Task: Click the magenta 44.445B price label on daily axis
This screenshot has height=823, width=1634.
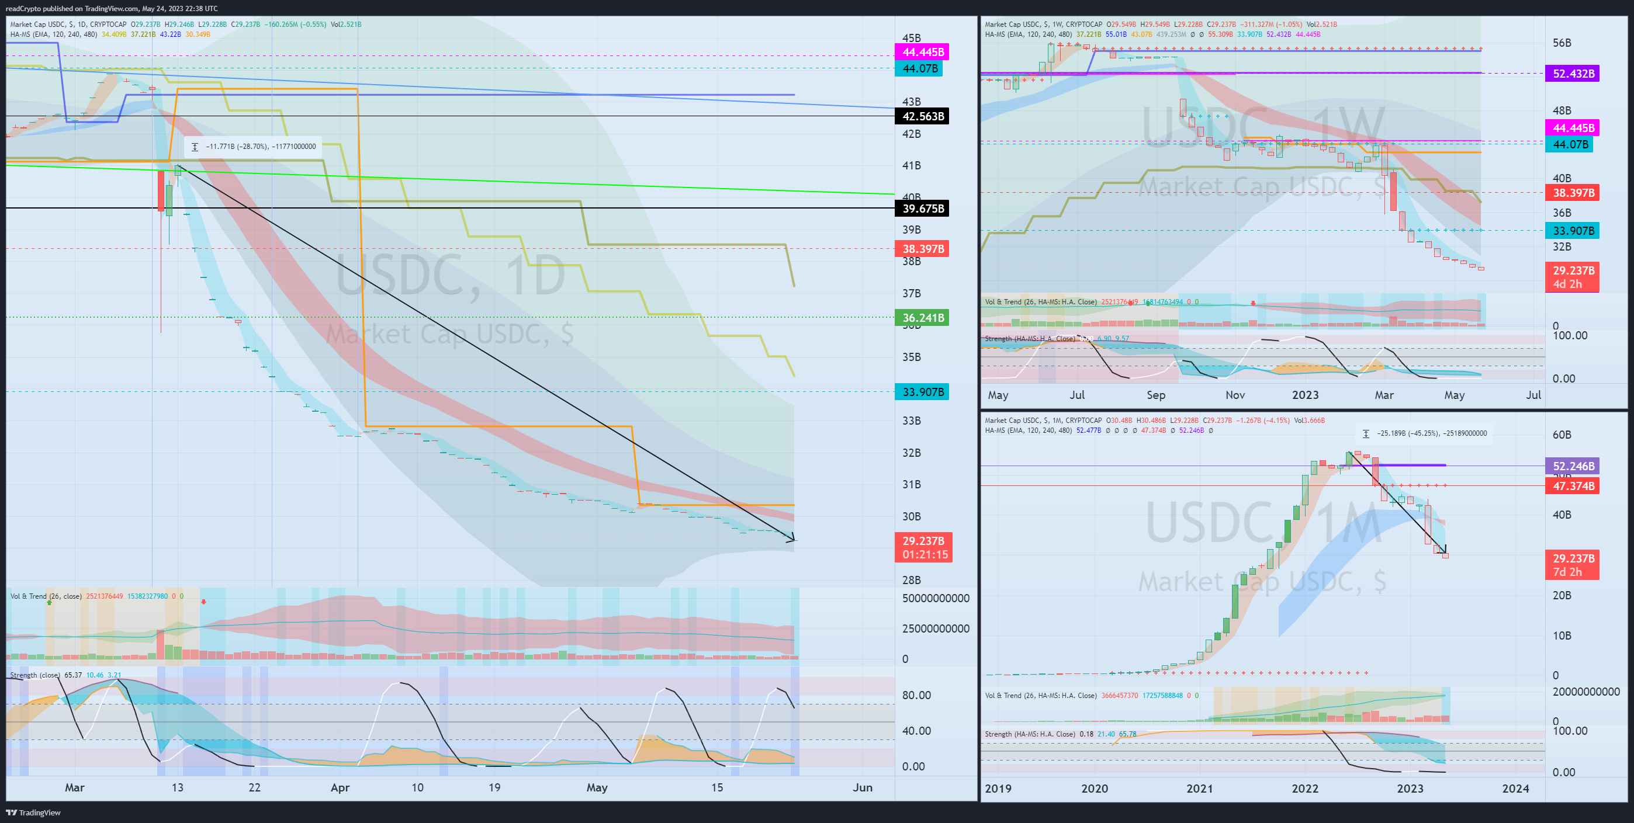Action: 922,52
